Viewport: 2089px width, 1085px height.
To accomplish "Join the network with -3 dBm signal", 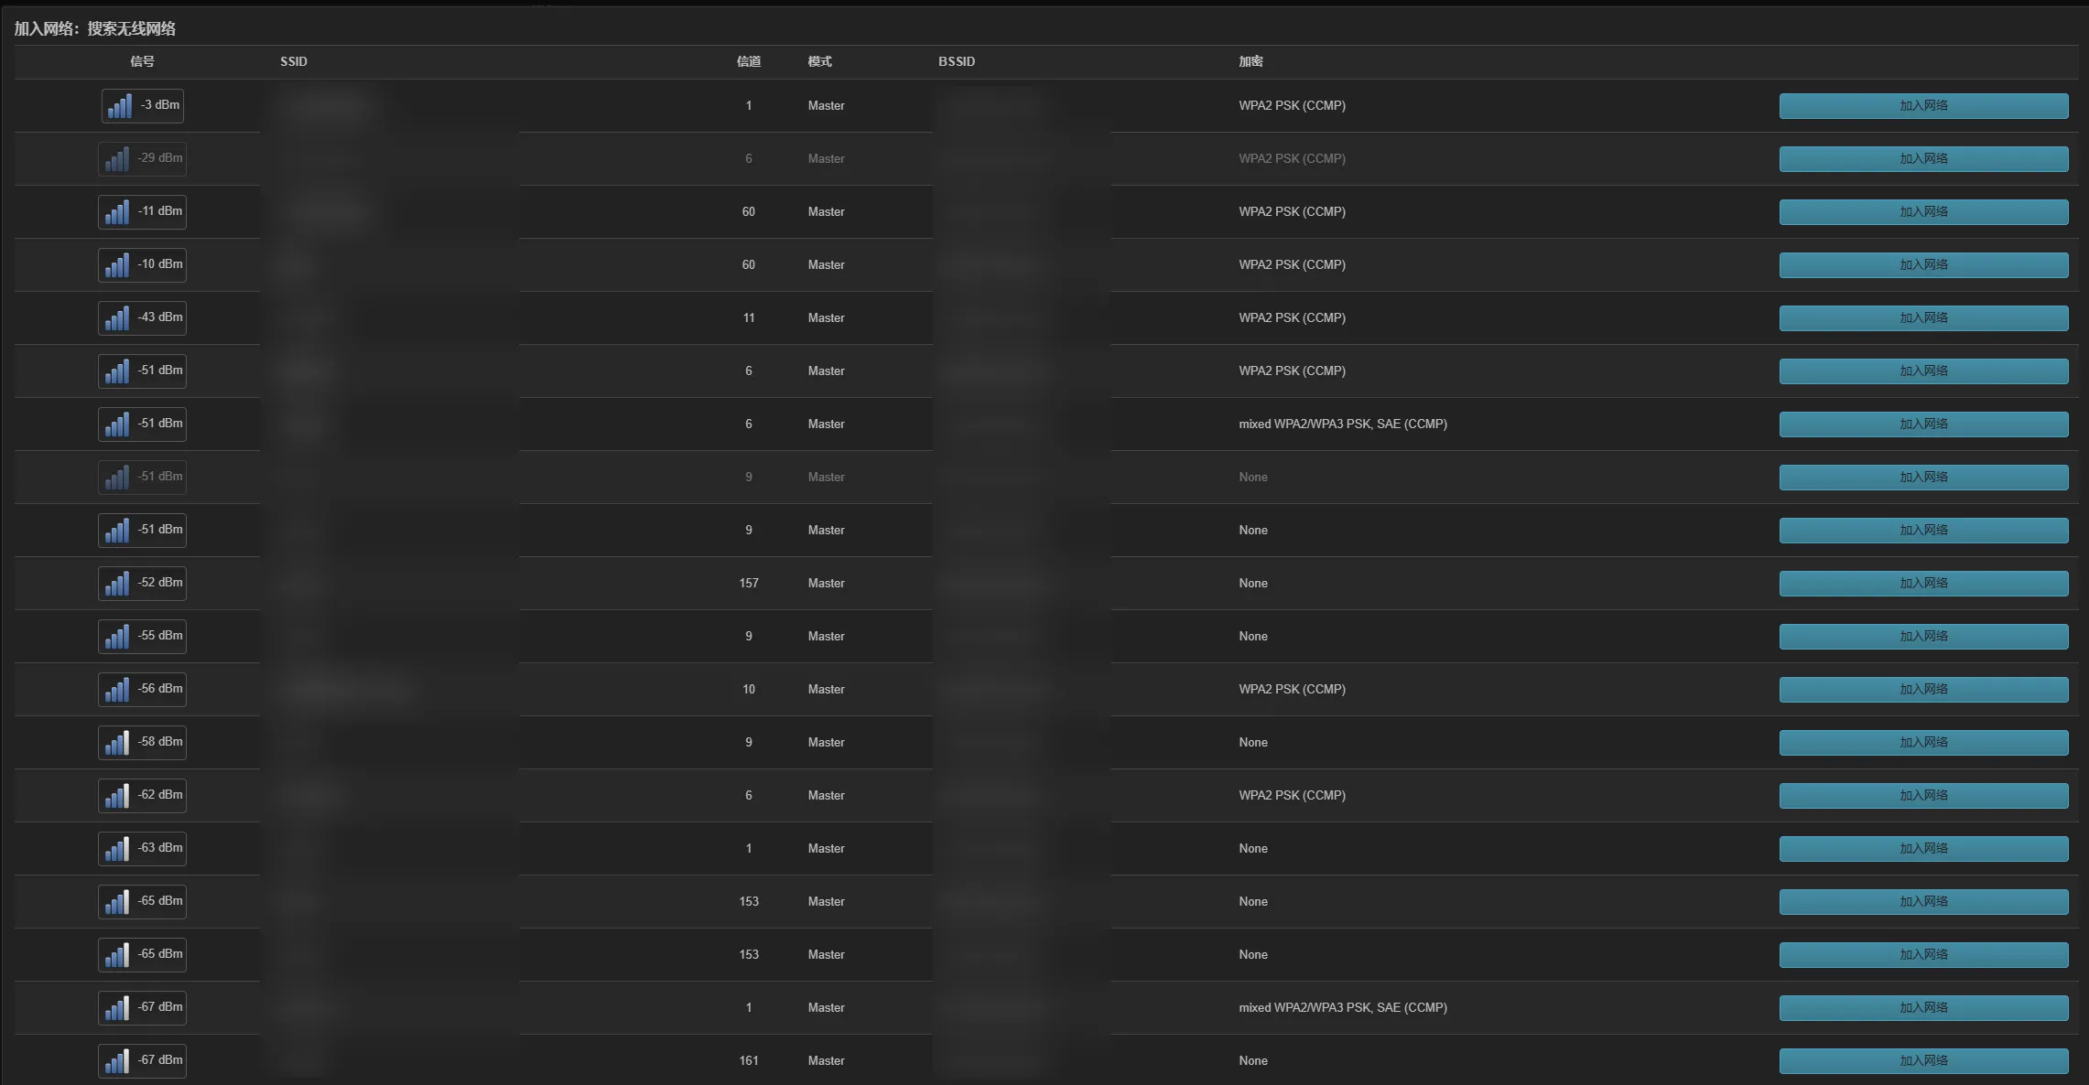I will [1922, 106].
